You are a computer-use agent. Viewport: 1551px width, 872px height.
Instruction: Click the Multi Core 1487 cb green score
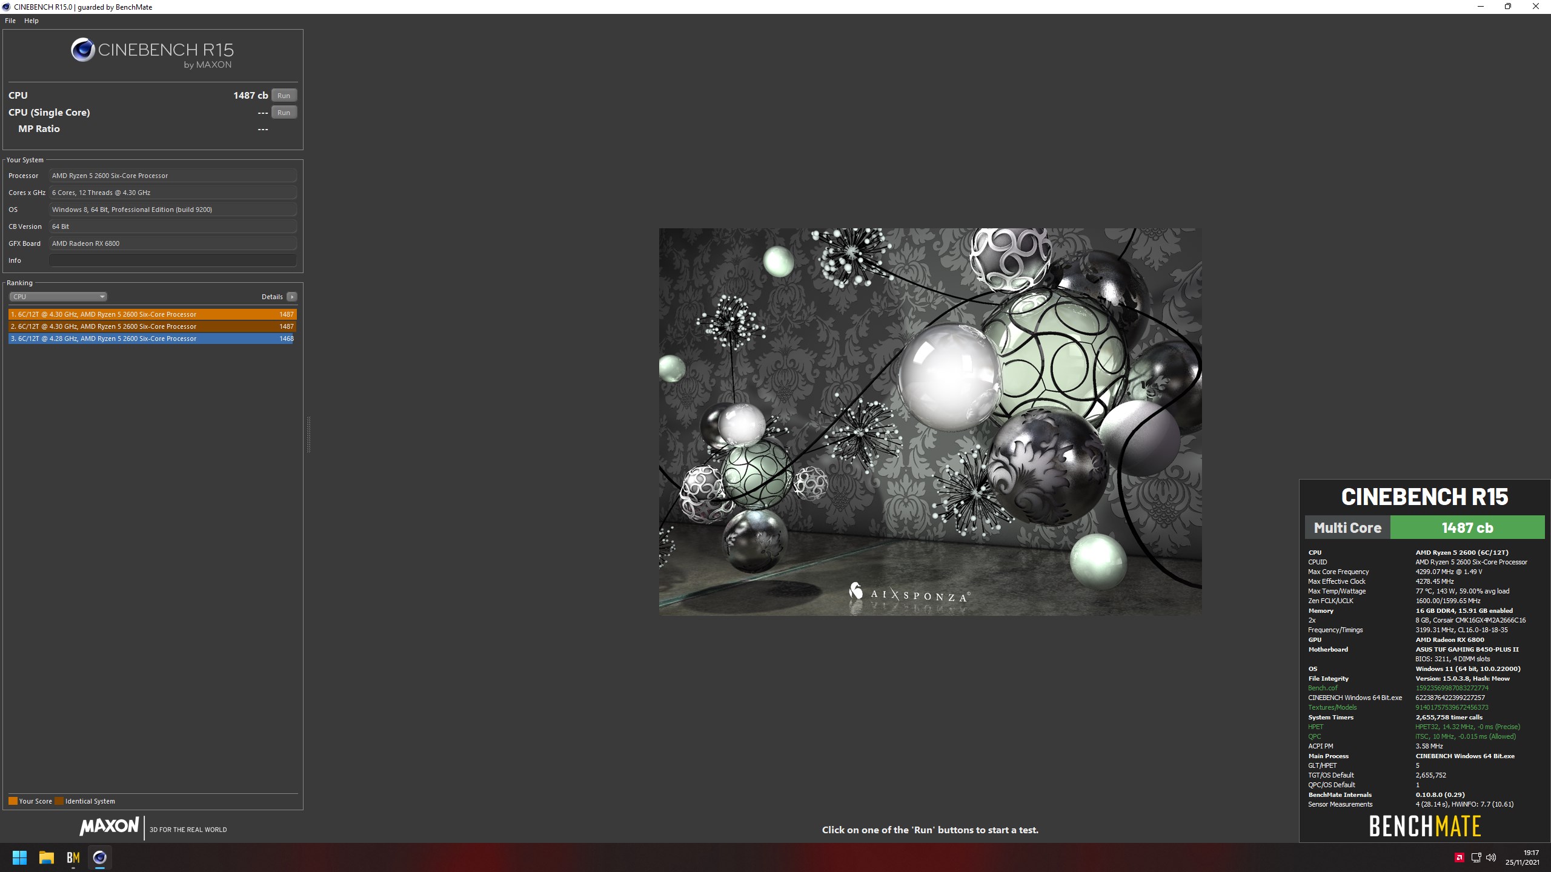(1467, 527)
